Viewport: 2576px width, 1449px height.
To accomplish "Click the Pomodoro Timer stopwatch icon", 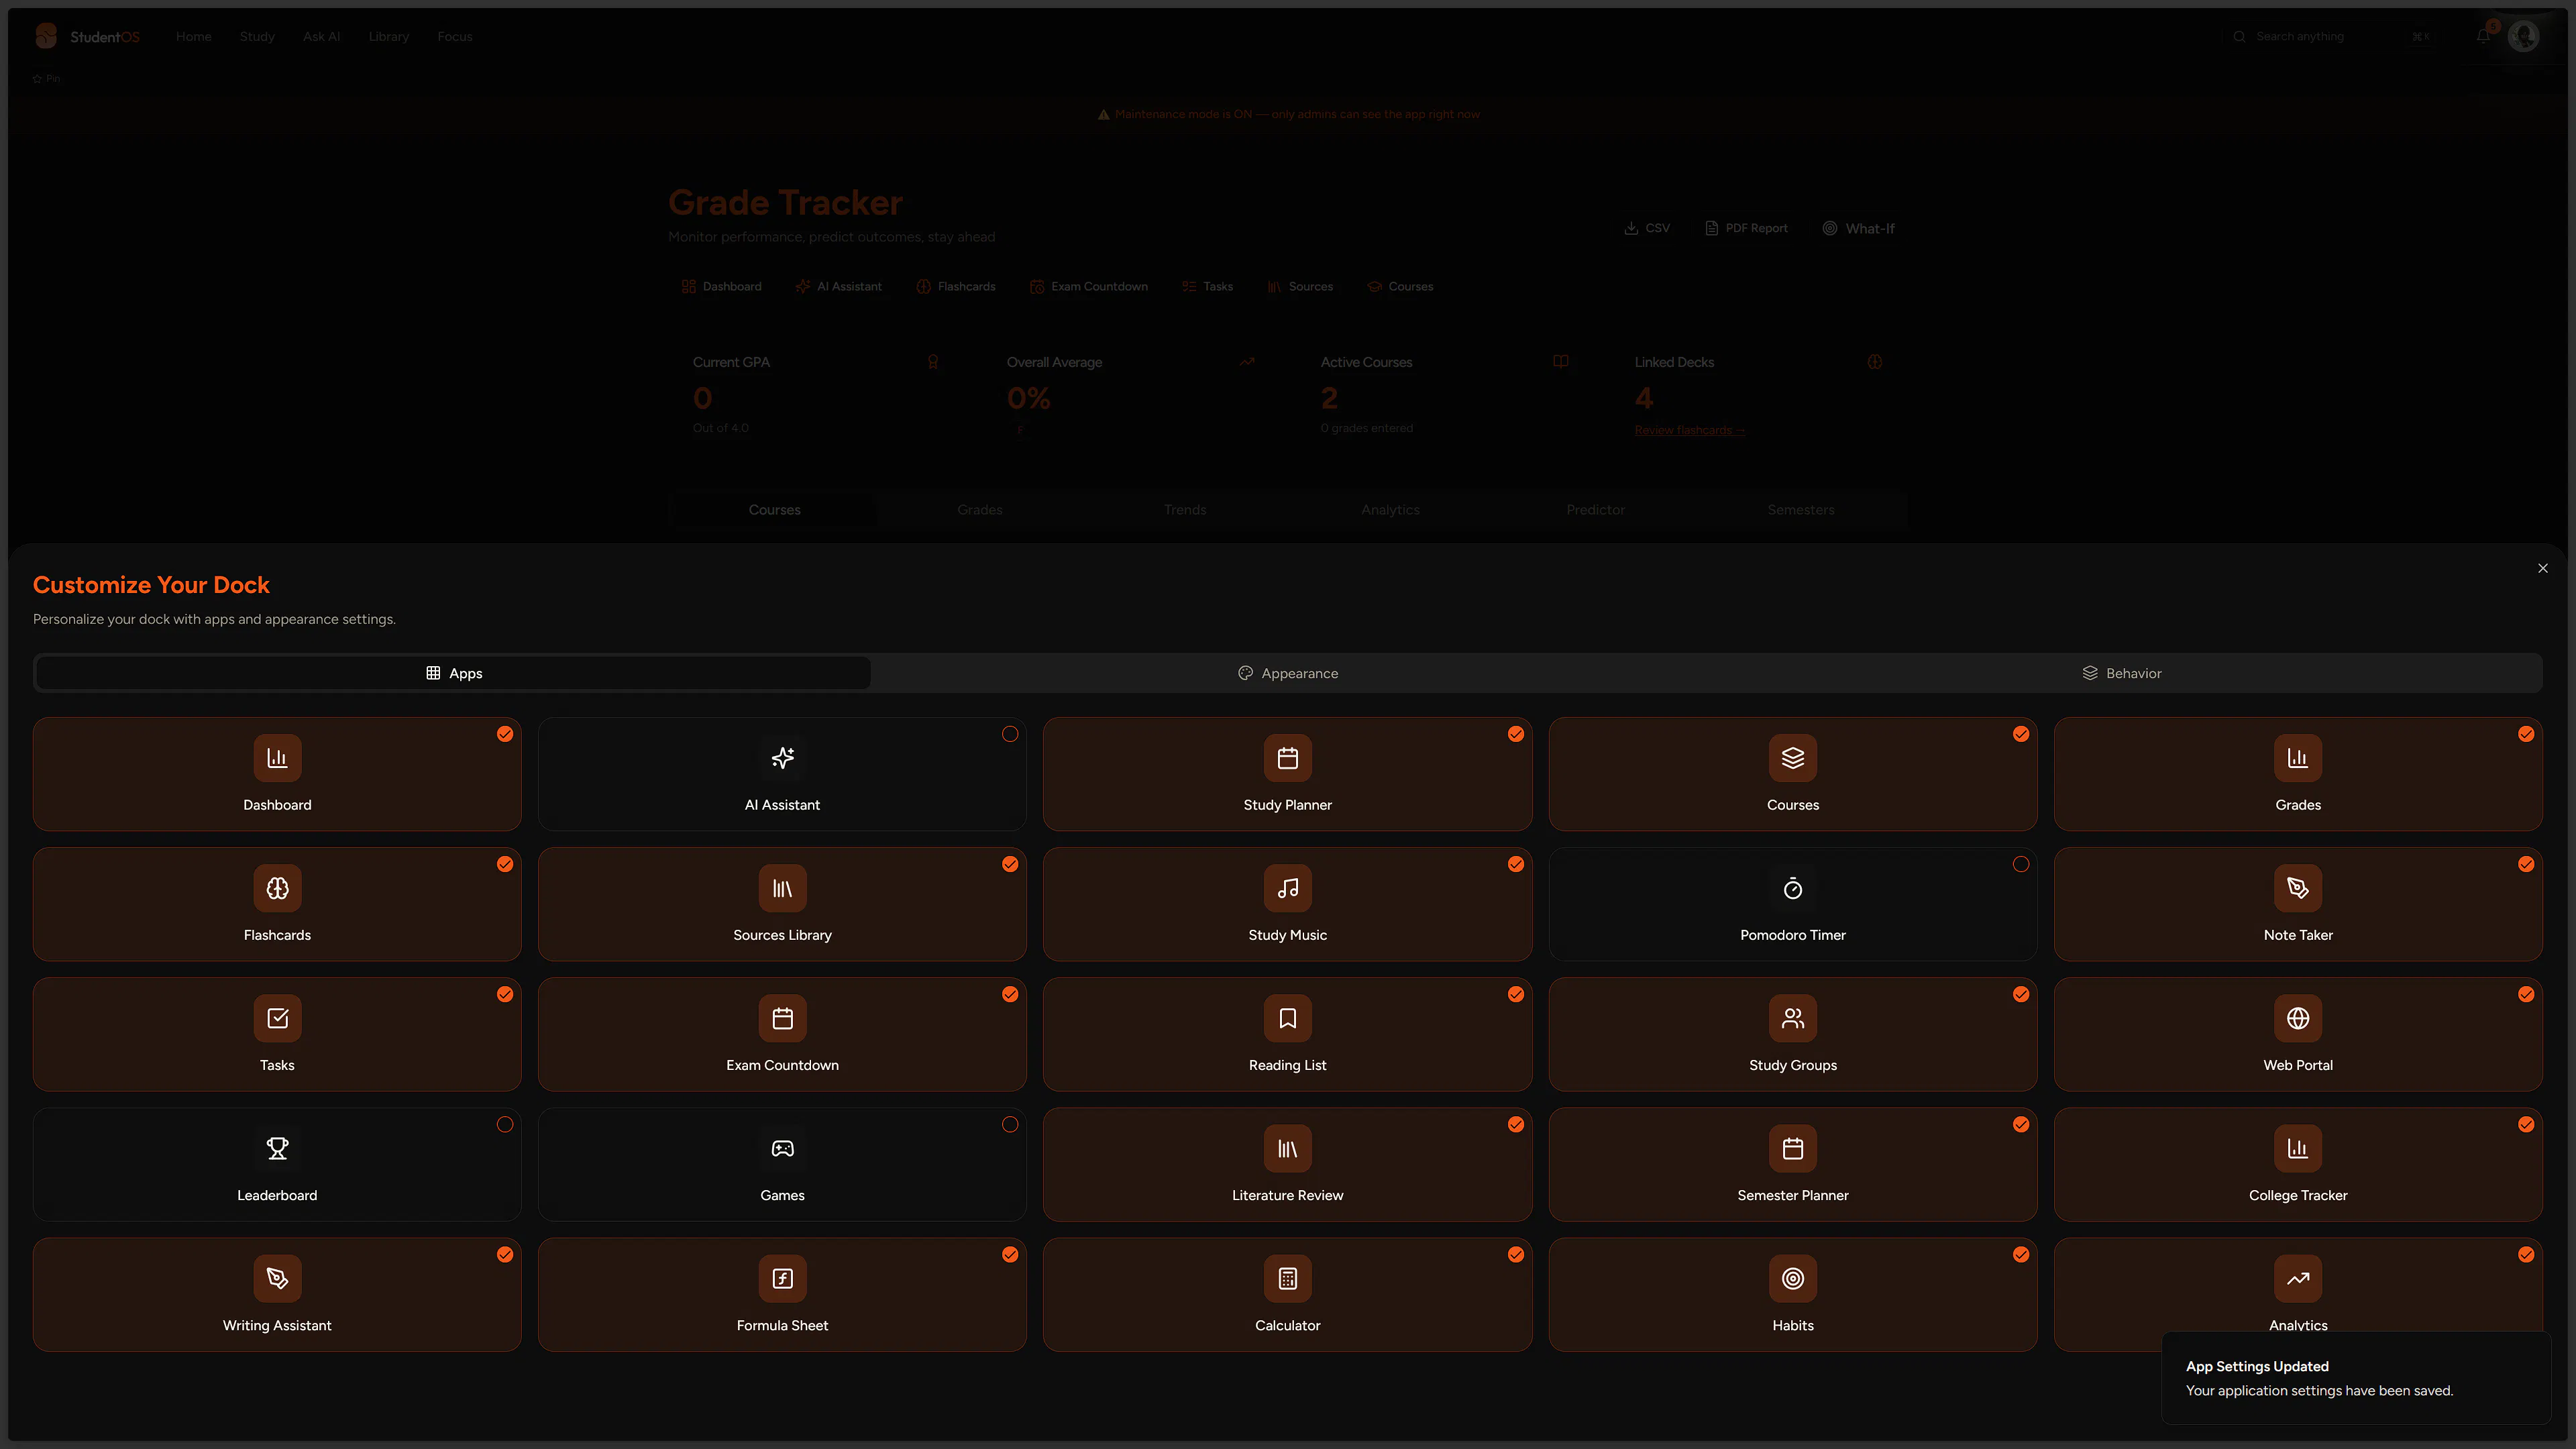I will (1792, 888).
